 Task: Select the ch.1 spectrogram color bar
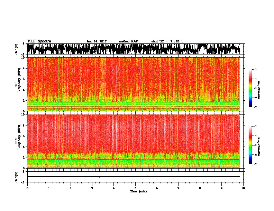tap(250, 88)
